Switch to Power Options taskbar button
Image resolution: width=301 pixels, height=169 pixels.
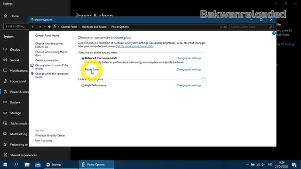pyautogui.click(x=96, y=165)
